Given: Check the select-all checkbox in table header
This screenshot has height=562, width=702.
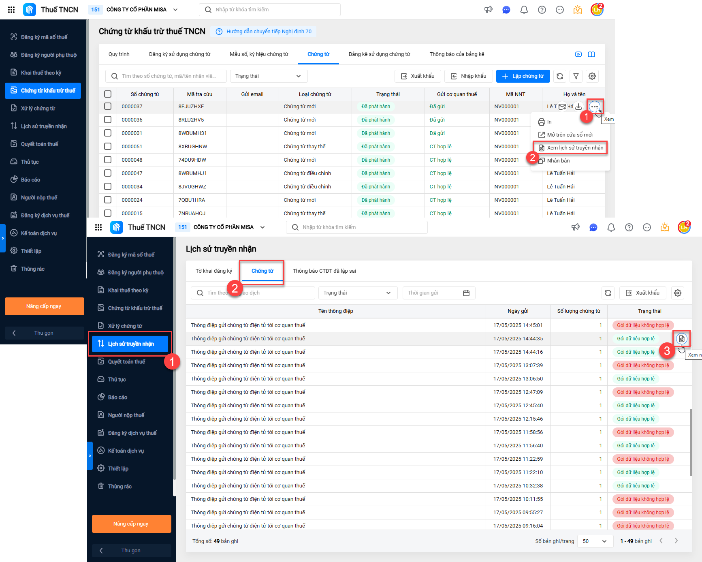Looking at the screenshot, I should coord(108,94).
